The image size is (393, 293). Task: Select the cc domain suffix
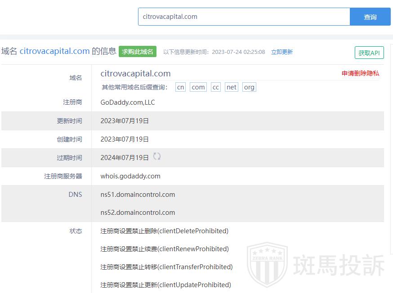[215, 87]
